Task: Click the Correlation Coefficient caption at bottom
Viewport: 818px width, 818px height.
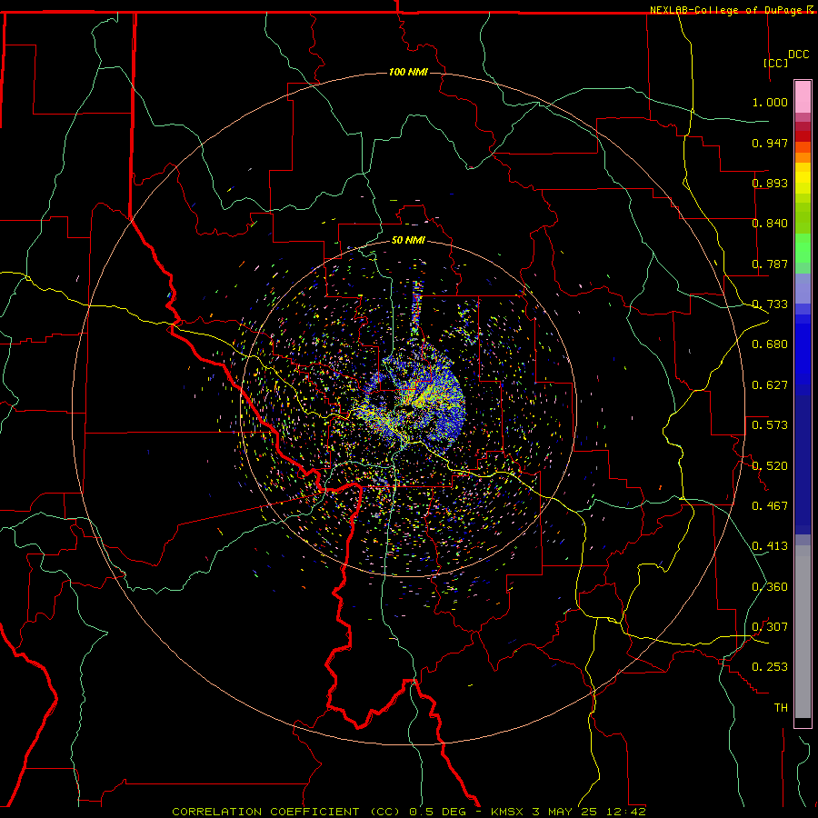Action: coord(409,812)
